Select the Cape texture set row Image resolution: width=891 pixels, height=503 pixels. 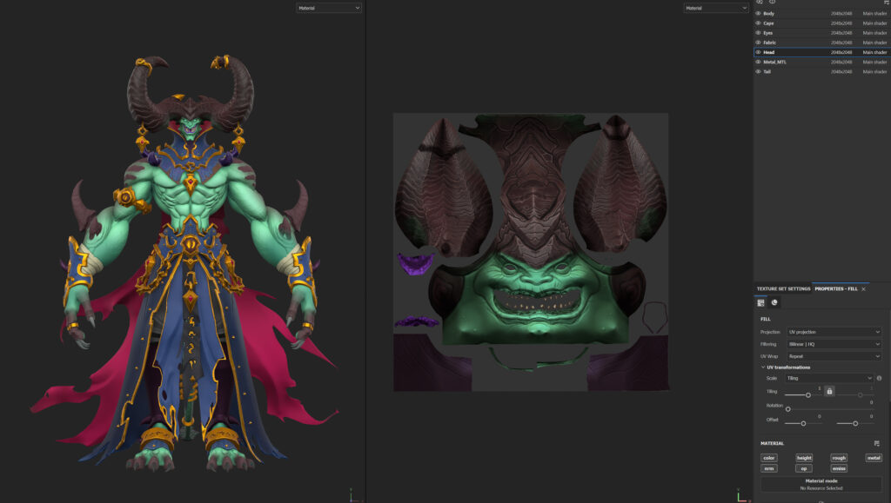pyautogui.click(x=821, y=23)
